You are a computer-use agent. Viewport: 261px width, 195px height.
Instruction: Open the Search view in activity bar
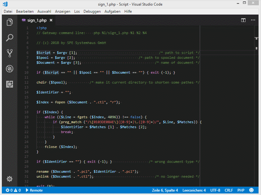(x=10, y=38)
